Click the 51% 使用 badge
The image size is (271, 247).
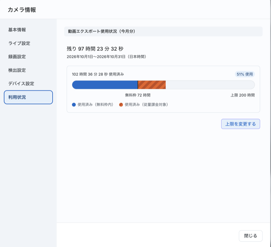point(245,74)
